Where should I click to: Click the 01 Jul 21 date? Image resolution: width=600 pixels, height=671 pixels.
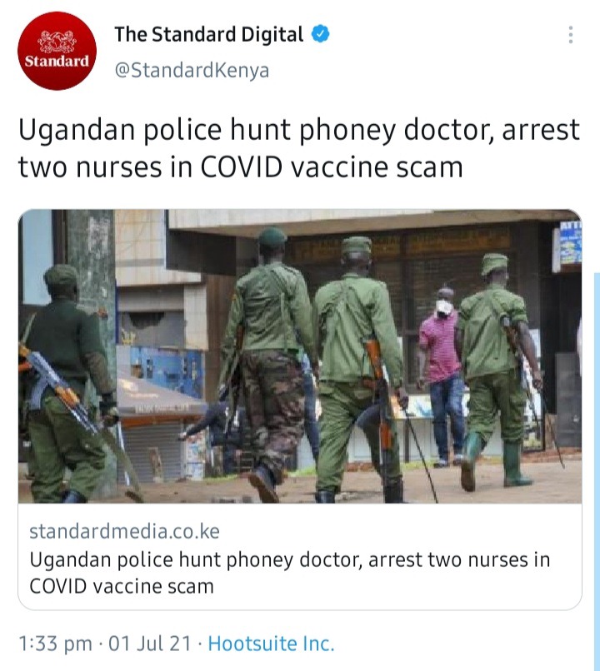click(x=149, y=644)
